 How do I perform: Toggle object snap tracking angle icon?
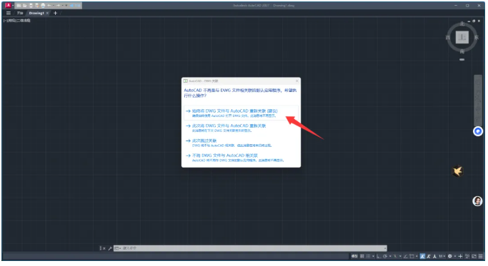[x=406, y=256]
